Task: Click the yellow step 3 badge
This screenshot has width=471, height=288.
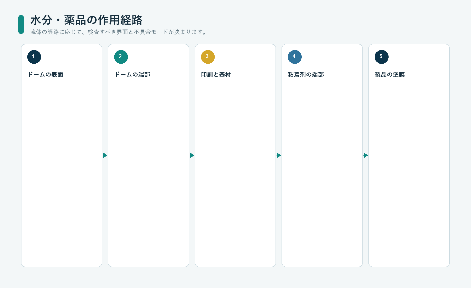Action: coord(208,57)
